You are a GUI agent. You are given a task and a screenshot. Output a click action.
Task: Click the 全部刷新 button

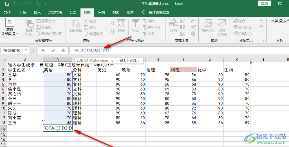click(75, 27)
